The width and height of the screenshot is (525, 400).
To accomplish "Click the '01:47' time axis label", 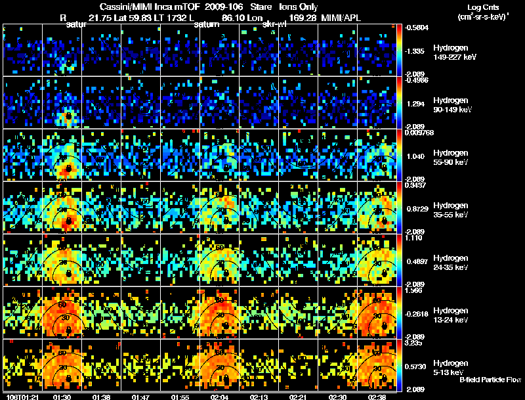I will pos(140,397).
